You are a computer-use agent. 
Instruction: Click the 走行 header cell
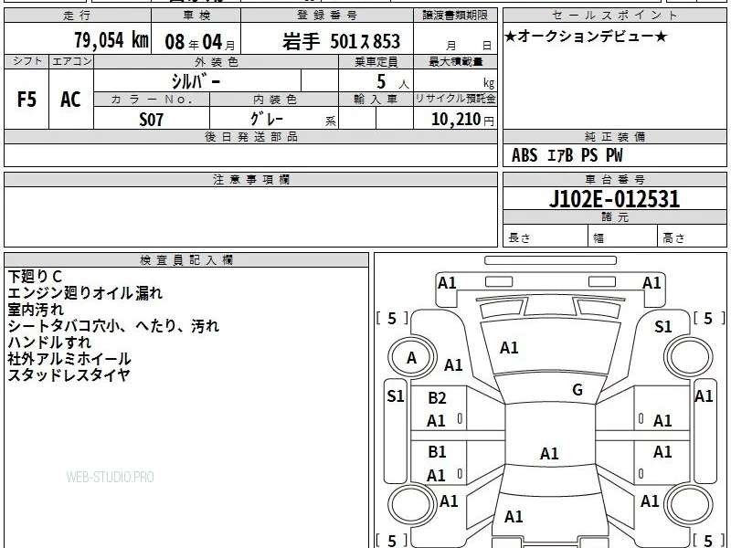[x=78, y=16]
